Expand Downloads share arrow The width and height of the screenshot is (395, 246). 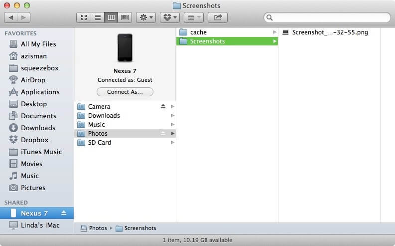(172, 116)
